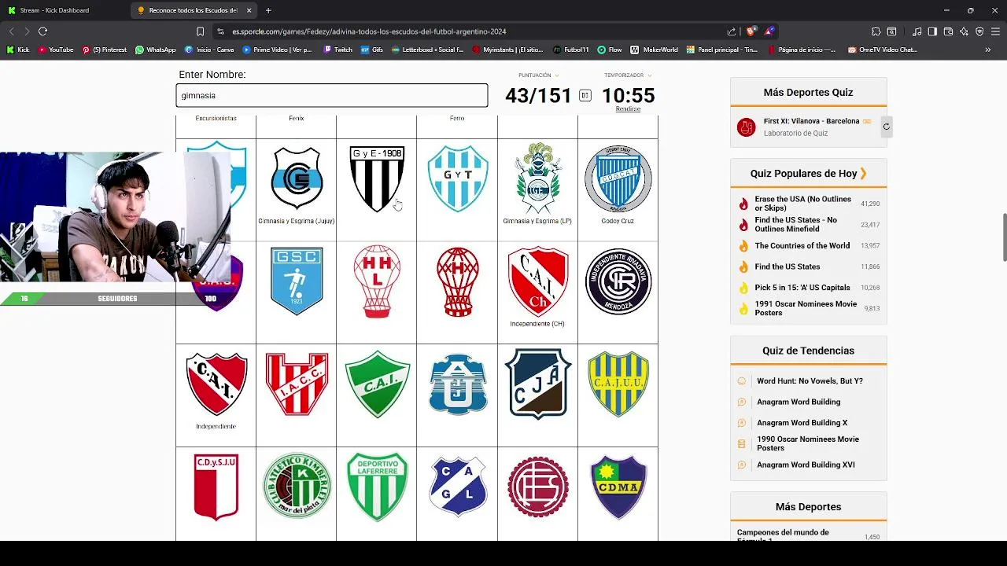Click the browser page vertical scrollbar
Image resolution: width=1007 pixels, height=566 pixels.
point(1003,237)
